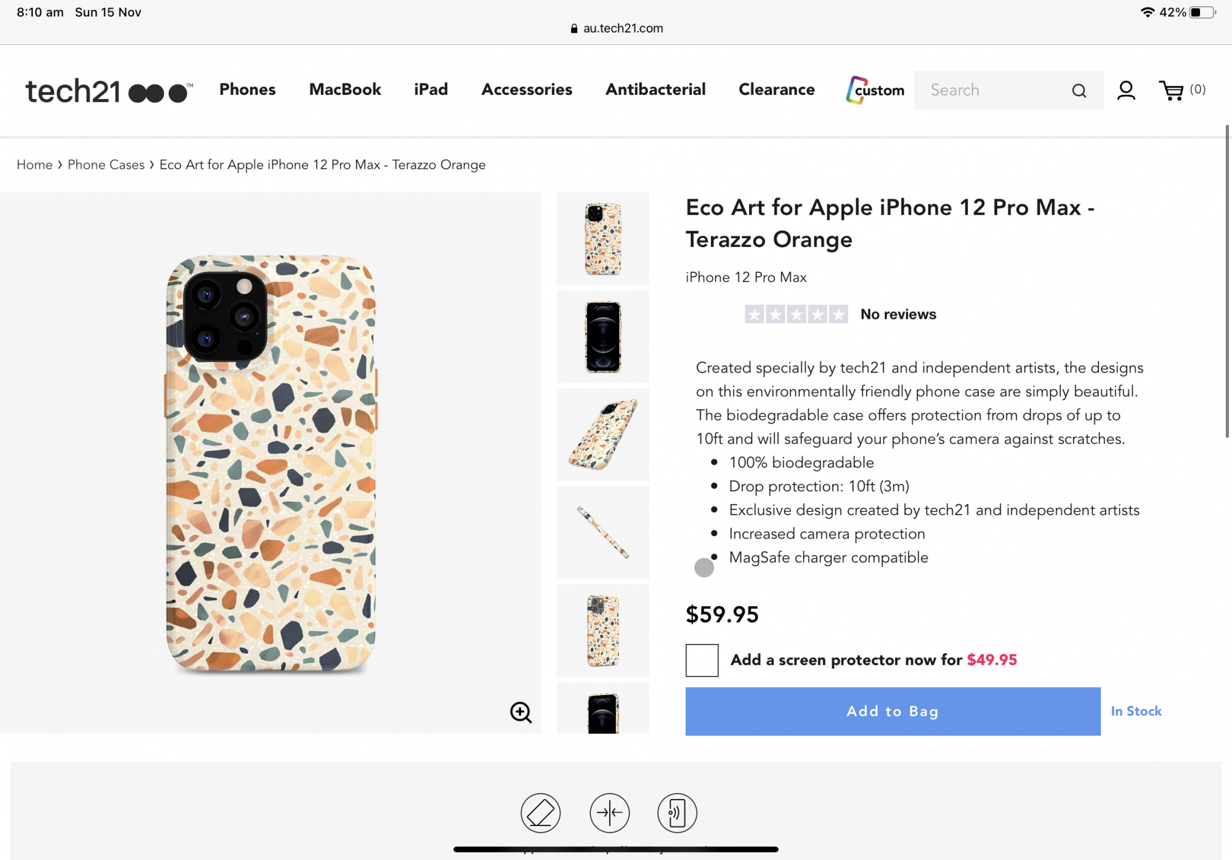Open the Accessories menu
The height and width of the screenshot is (860, 1232).
pos(527,90)
